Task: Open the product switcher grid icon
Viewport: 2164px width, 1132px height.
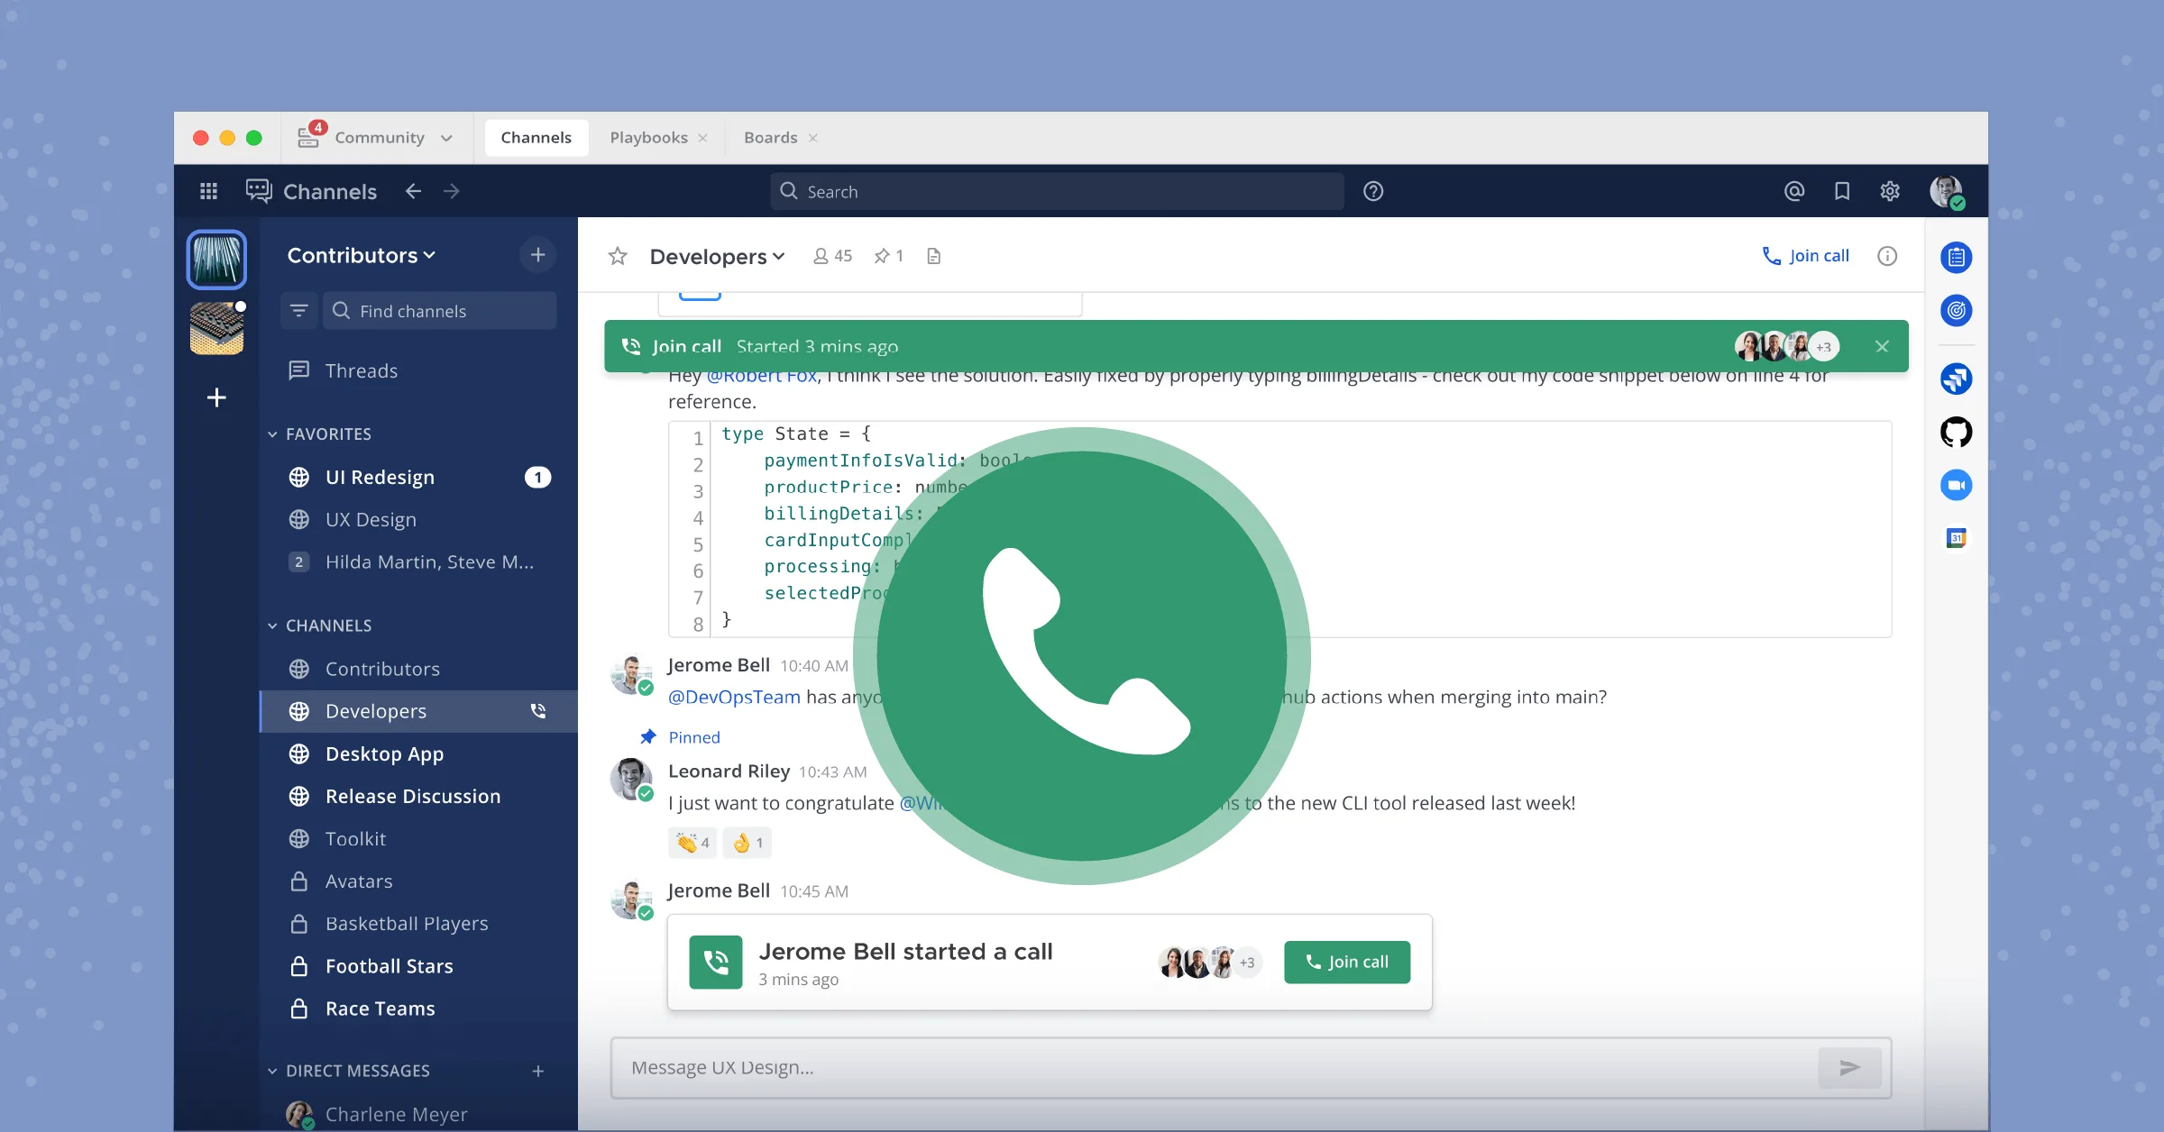Action: (x=208, y=191)
